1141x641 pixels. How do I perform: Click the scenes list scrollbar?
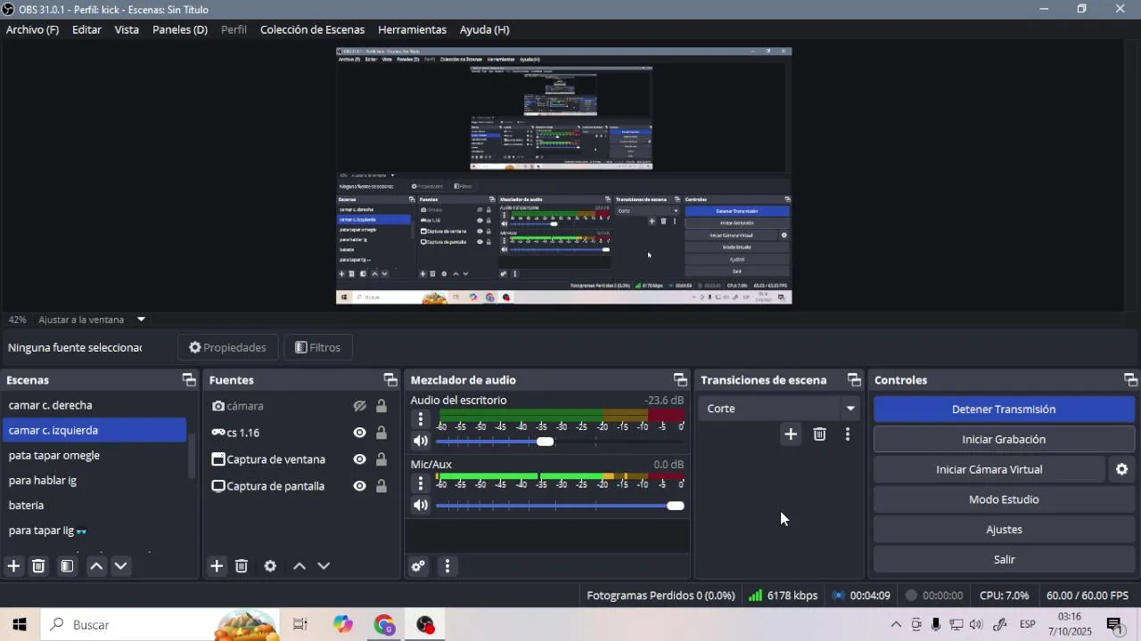191,458
